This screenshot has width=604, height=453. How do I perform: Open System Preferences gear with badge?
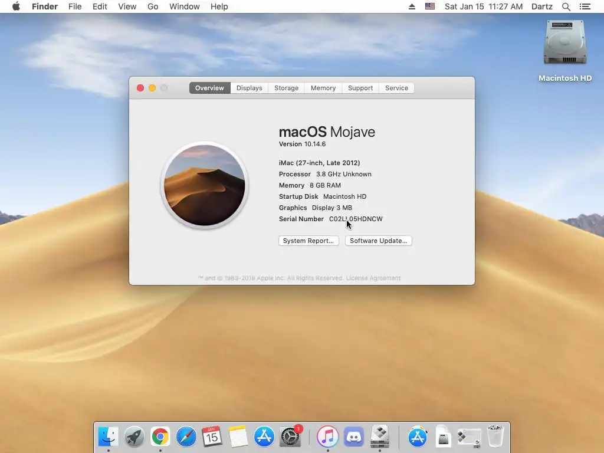point(290,436)
